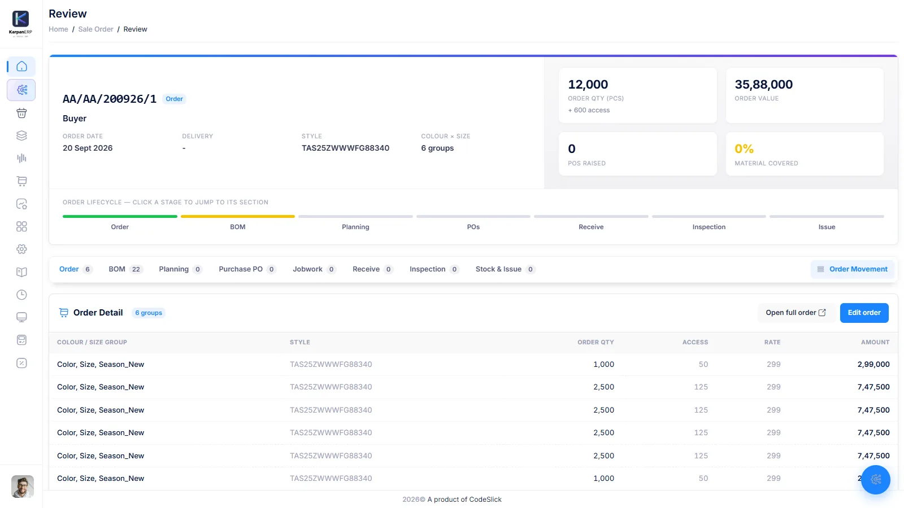Jump to the BOM lifecycle stage
This screenshot has width=904, height=508.
238,222
